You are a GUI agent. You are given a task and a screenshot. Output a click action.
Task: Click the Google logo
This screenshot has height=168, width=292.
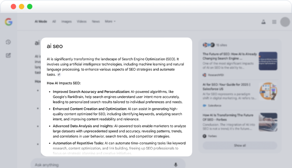pos(8,22)
